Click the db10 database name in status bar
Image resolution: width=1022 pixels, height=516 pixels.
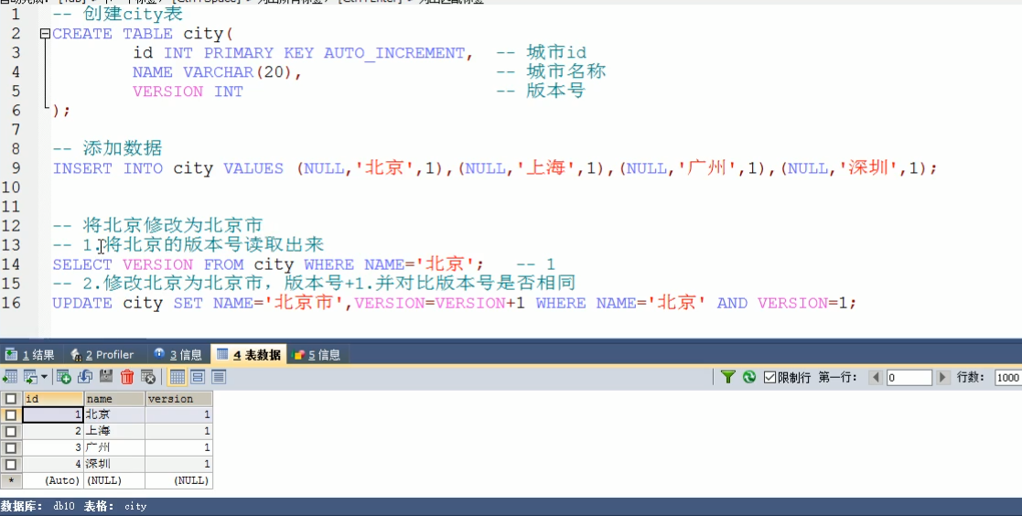tap(64, 506)
